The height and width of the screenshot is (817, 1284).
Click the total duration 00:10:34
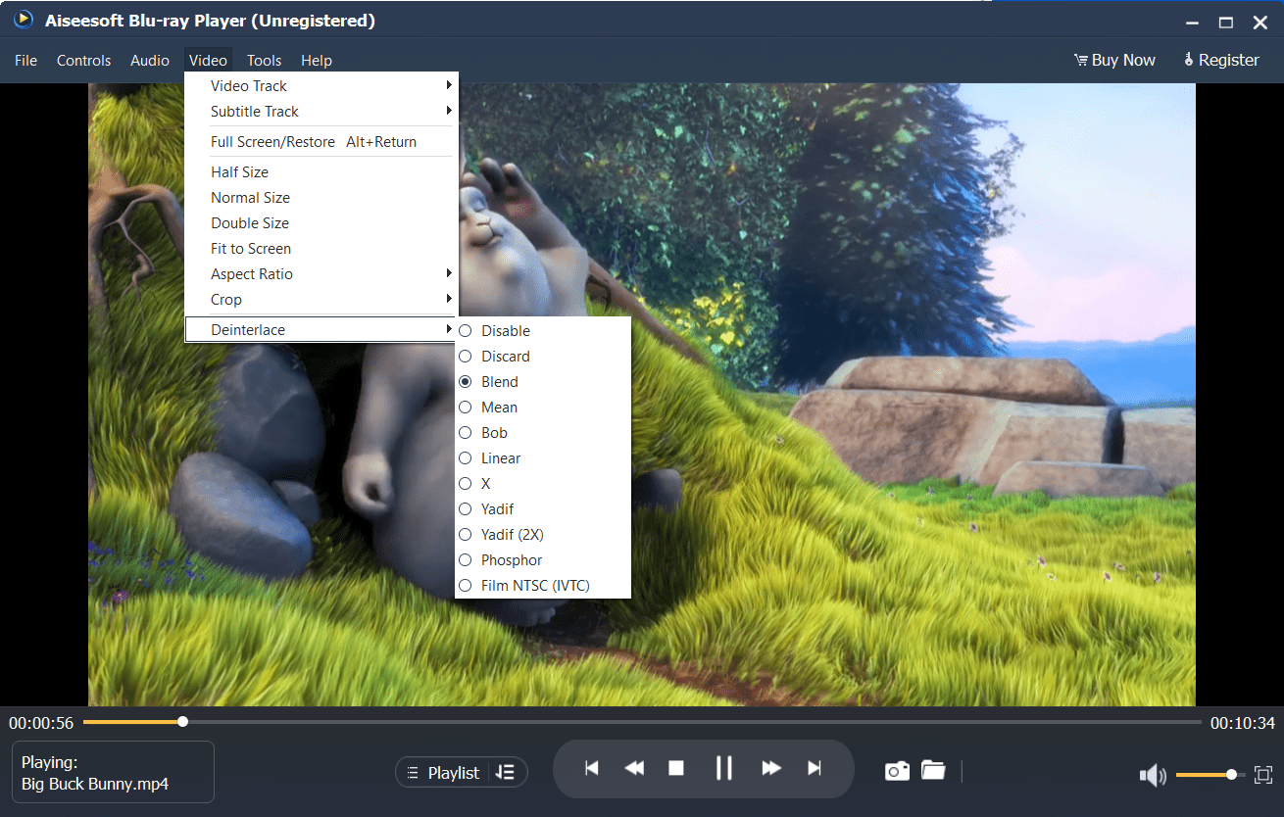pyautogui.click(x=1243, y=724)
